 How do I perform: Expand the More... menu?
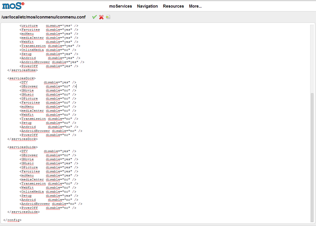(x=195, y=6)
